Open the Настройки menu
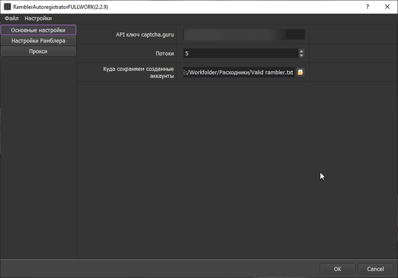This screenshot has width=398, height=278. click(x=38, y=19)
